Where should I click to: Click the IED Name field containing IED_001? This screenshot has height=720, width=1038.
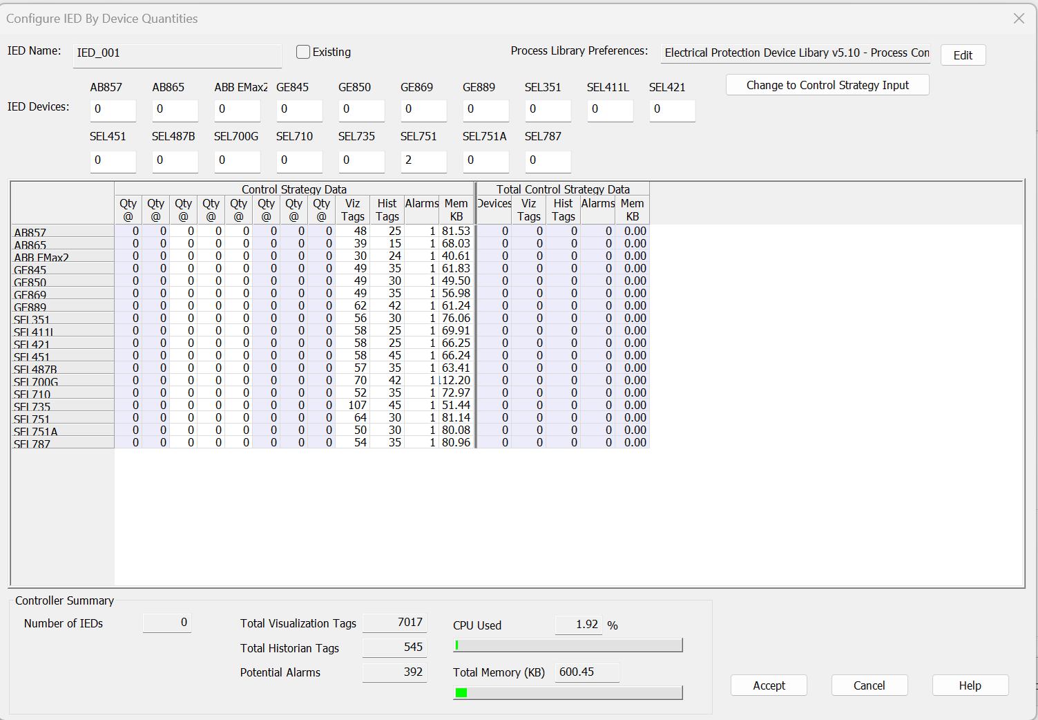pyautogui.click(x=177, y=55)
